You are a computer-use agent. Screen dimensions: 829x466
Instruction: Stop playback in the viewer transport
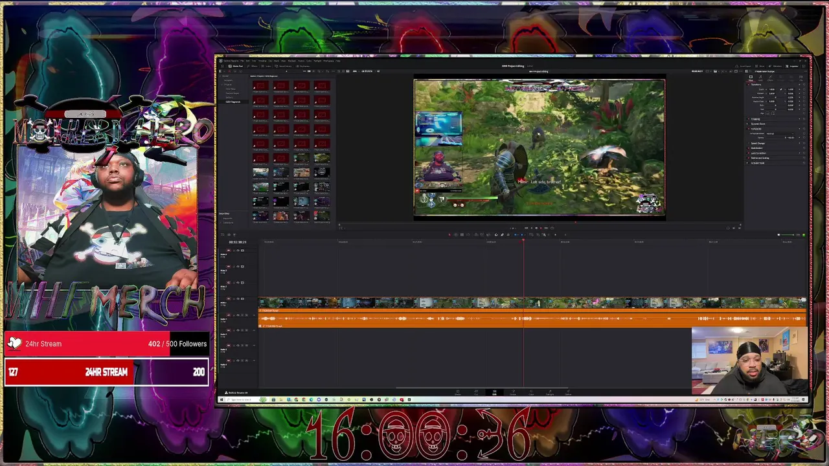pyautogui.click(x=536, y=228)
